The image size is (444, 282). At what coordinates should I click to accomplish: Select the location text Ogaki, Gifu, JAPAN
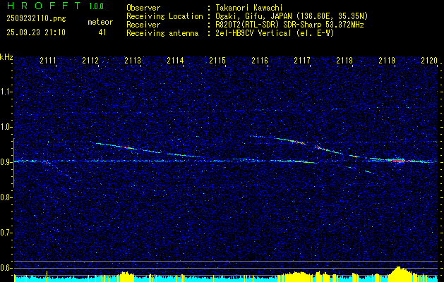coord(253,16)
